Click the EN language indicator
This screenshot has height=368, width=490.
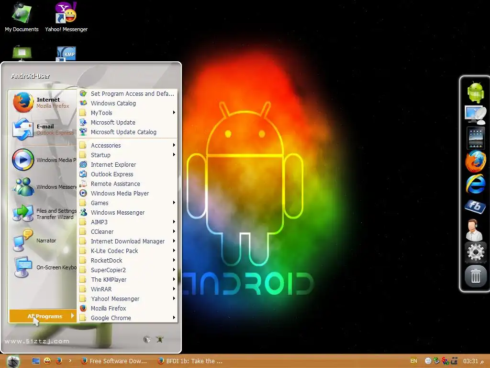coord(414,361)
